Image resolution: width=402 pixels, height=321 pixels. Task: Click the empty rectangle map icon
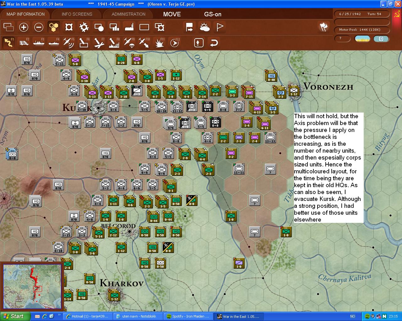(144, 27)
